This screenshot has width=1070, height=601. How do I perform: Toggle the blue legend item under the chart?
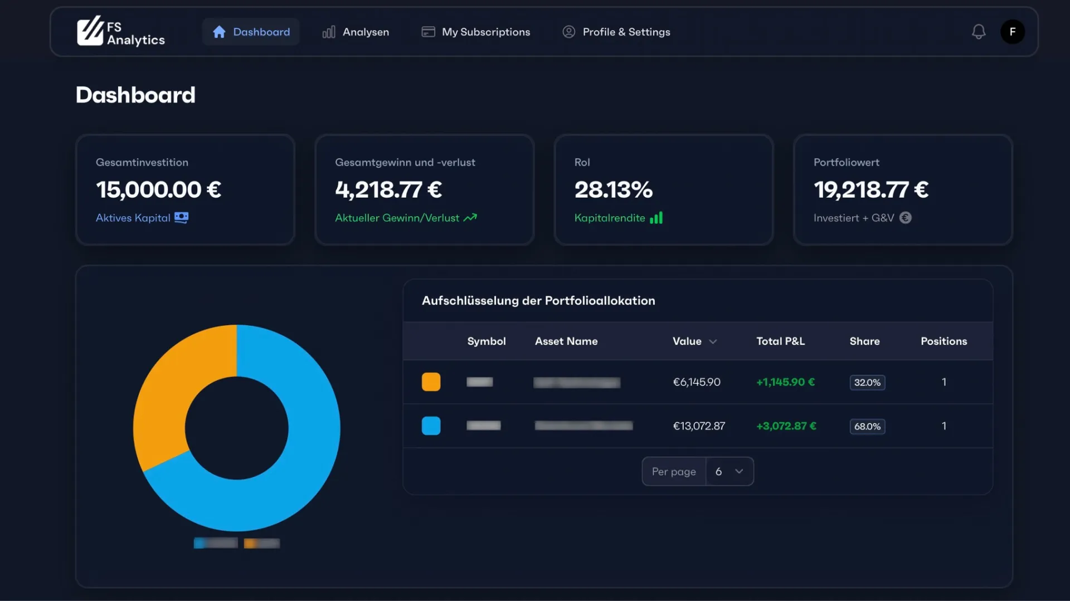(x=216, y=543)
